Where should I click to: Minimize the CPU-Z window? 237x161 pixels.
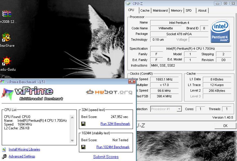point(218,3)
